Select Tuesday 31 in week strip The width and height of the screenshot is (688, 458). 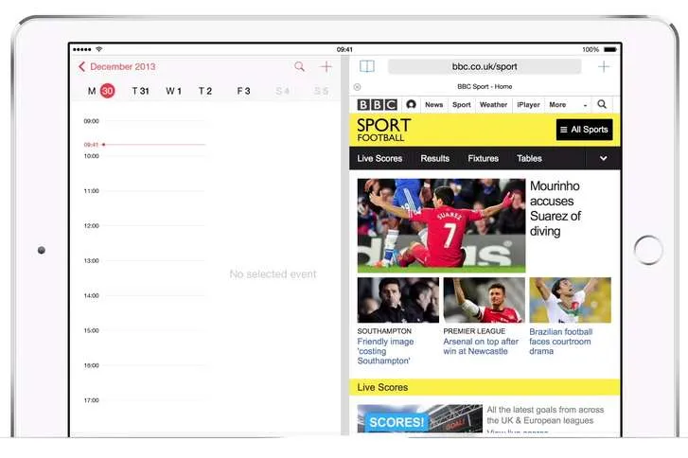(x=140, y=91)
